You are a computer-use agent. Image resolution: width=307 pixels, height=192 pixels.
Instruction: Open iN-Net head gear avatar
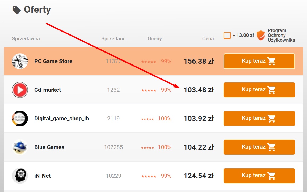point(20,176)
